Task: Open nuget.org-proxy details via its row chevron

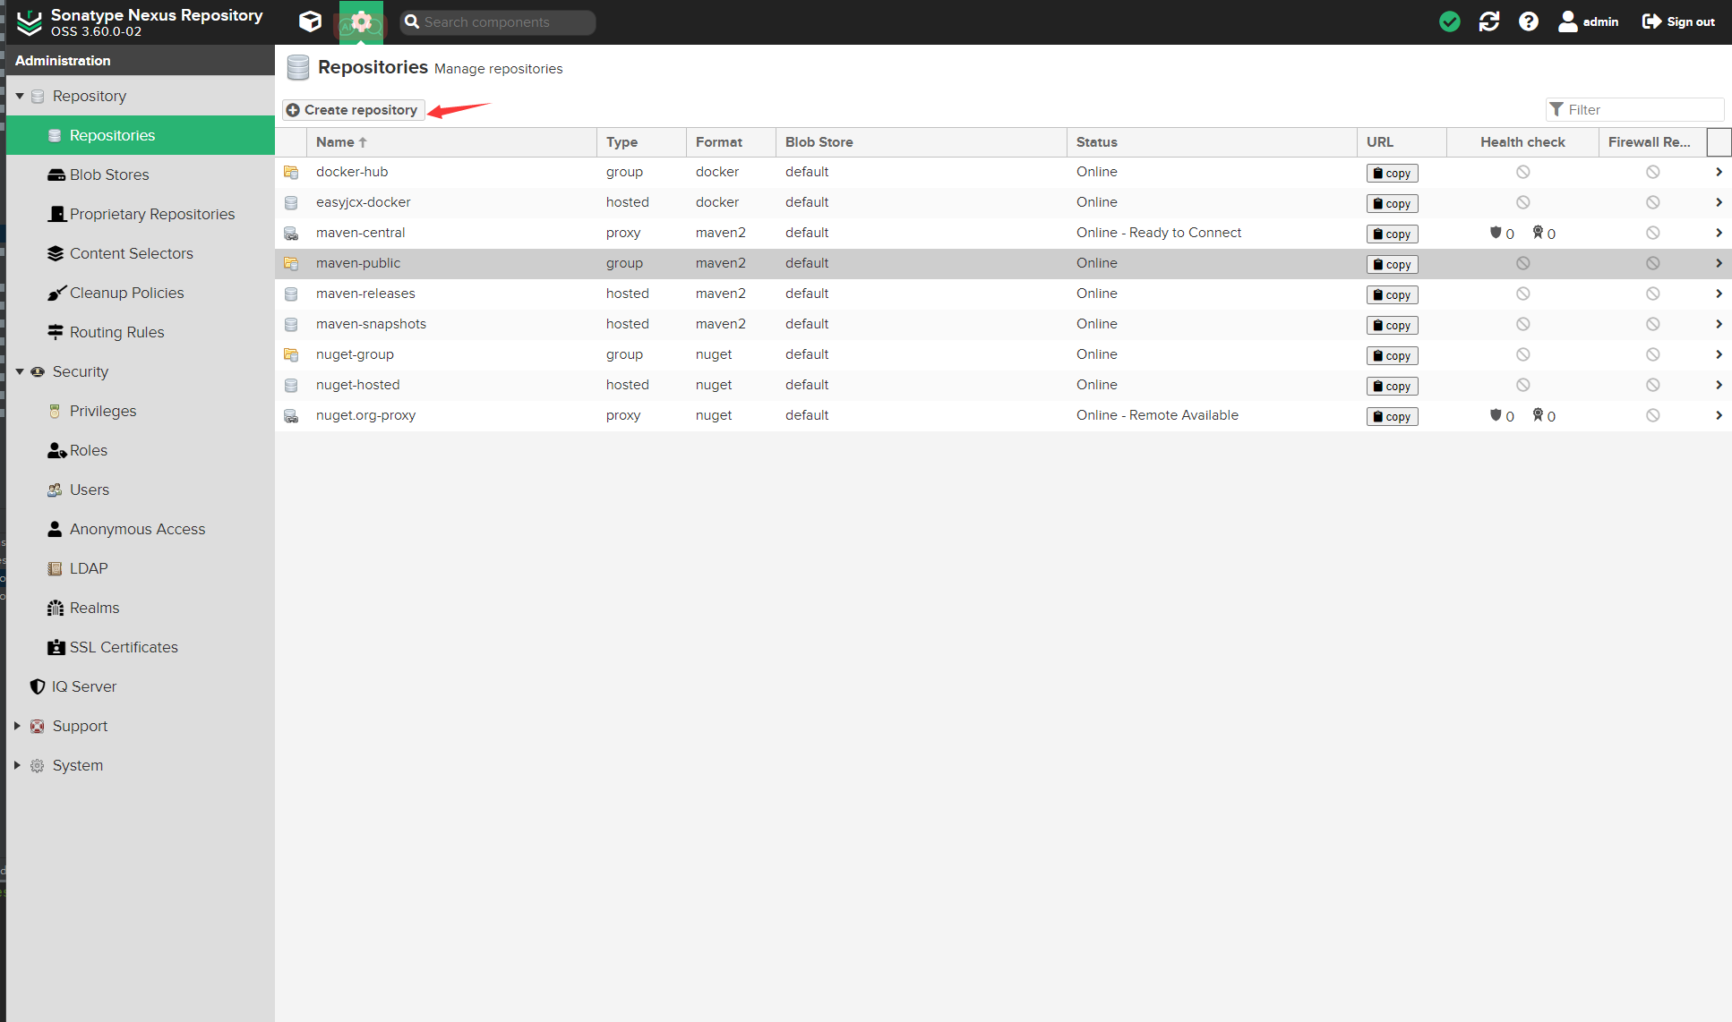Action: point(1719,415)
